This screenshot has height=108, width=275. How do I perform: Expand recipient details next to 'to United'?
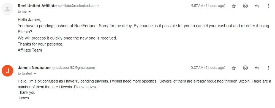[x=35, y=73]
